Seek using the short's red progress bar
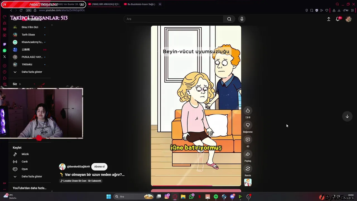This screenshot has width=357, height=201. (196, 185)
